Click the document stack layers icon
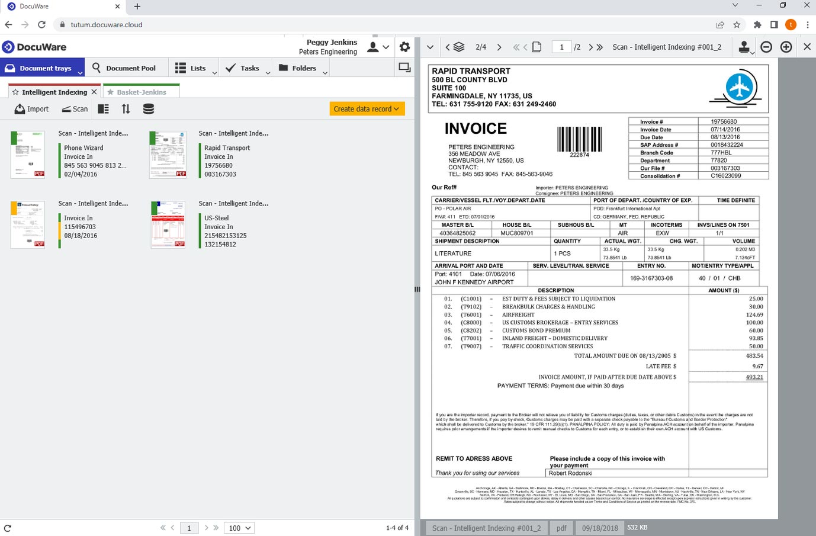The height and width of the screenshot is (536, 816). coord(459,47)
